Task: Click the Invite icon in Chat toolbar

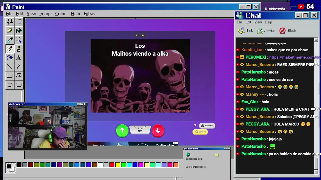Action: tap(260, 31)
